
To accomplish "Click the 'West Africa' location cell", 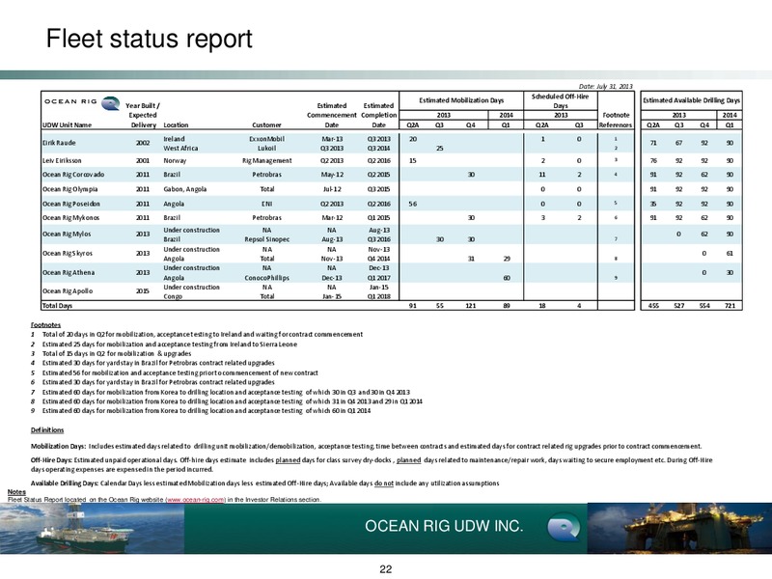I will click(180, 149).
